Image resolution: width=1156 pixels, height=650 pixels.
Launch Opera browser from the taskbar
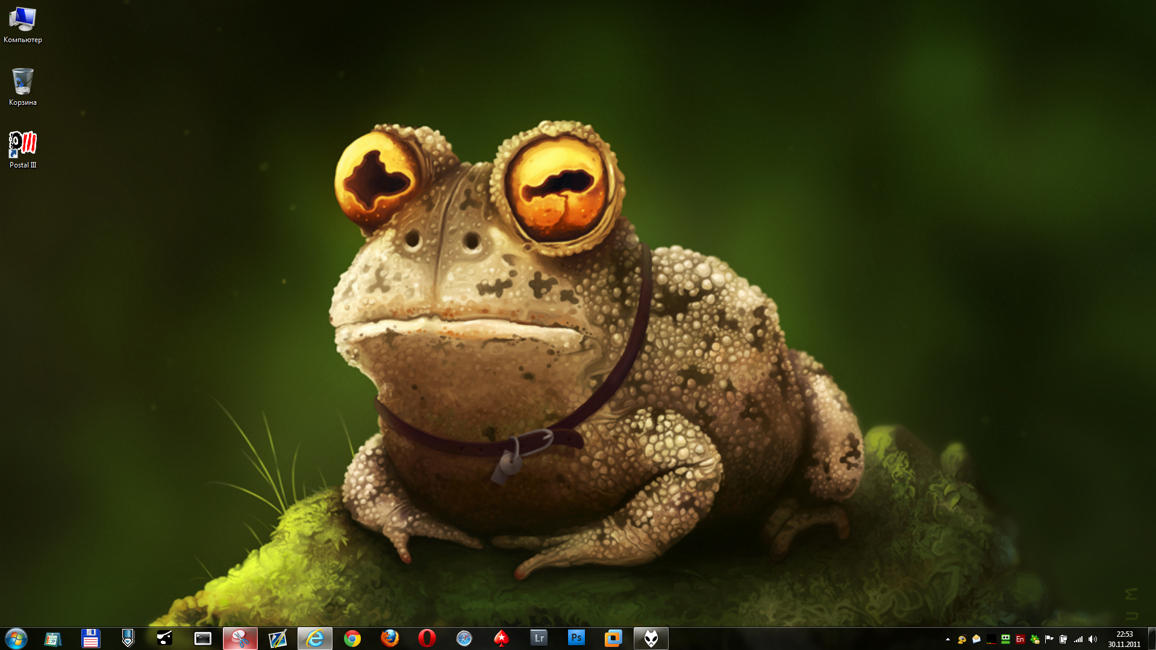[427, 639]
